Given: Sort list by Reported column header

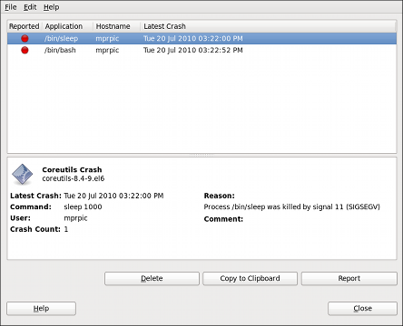Looking at the screenshot, I should click(25, 26).
